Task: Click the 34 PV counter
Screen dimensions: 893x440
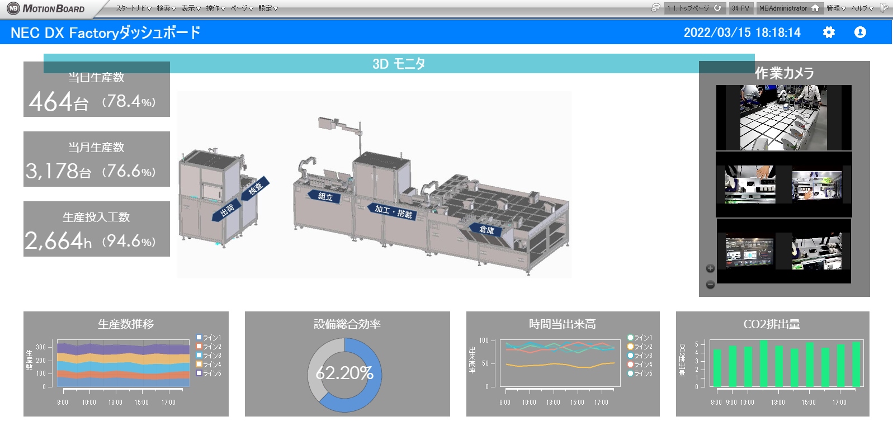Action: [x=740, y=8]
